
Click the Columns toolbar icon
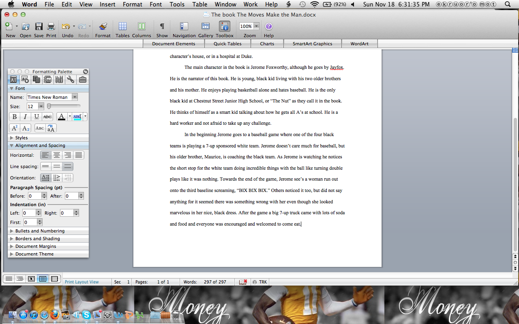(142, 26)
